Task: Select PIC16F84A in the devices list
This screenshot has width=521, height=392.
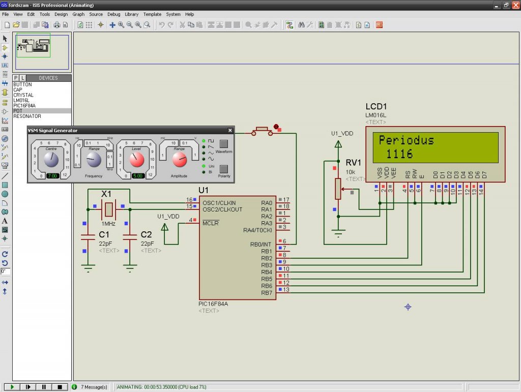Action: 24,106
